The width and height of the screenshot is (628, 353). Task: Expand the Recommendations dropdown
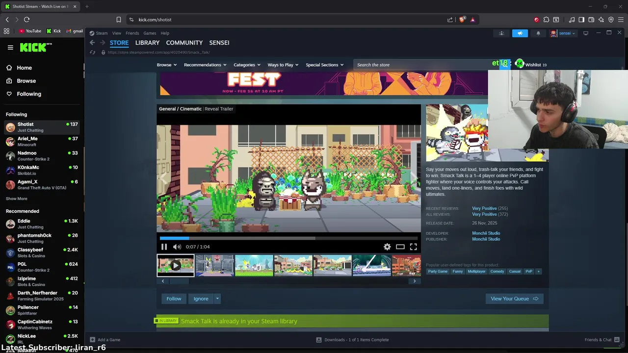pos(205,65)
